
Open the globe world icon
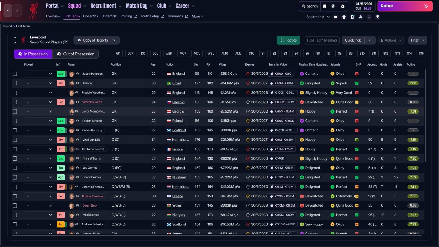[333, 6]
